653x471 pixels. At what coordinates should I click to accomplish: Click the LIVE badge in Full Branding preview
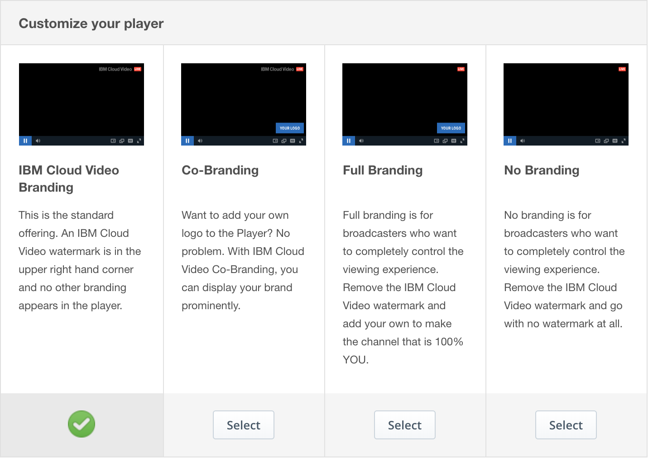[x=461, y=69]
